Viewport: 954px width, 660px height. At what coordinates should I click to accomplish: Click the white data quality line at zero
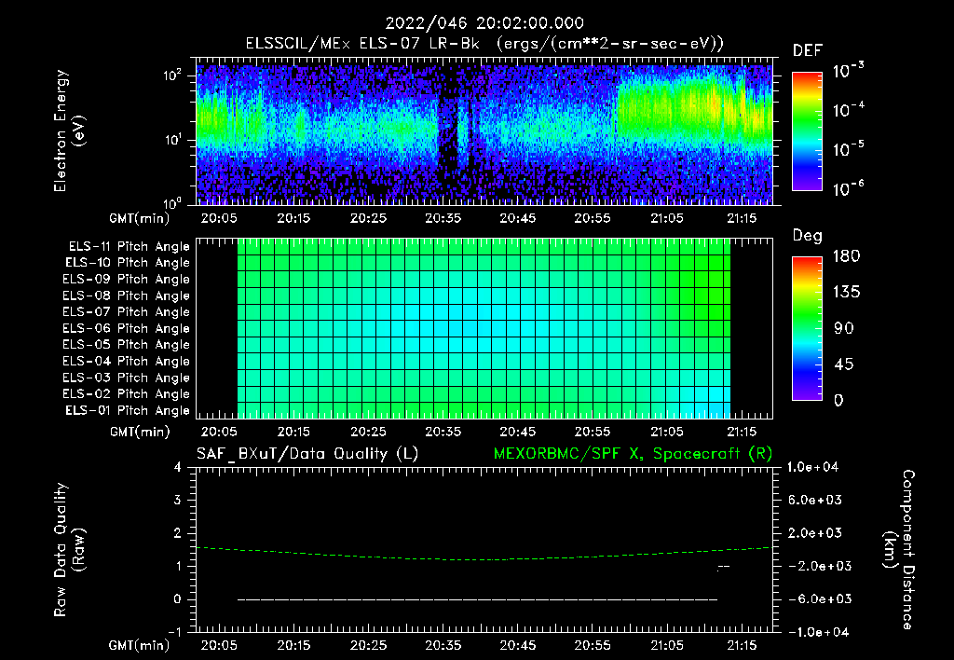[478, 599]
